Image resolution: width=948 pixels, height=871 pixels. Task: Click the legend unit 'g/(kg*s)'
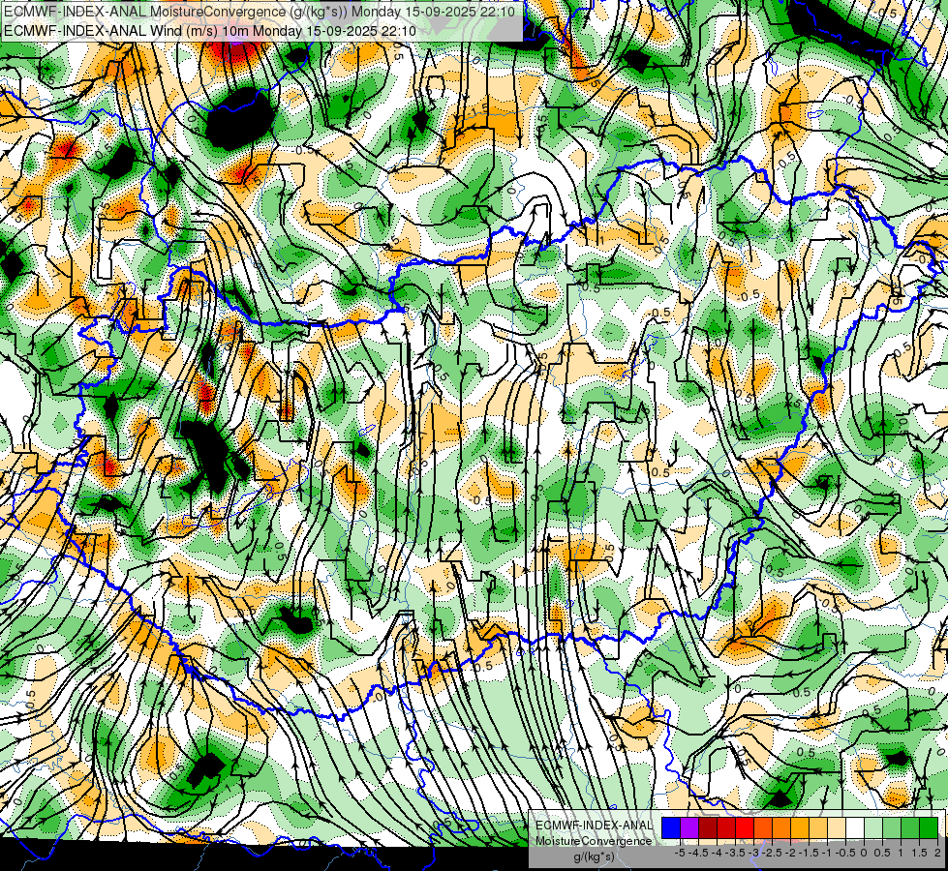click(594, 856)
